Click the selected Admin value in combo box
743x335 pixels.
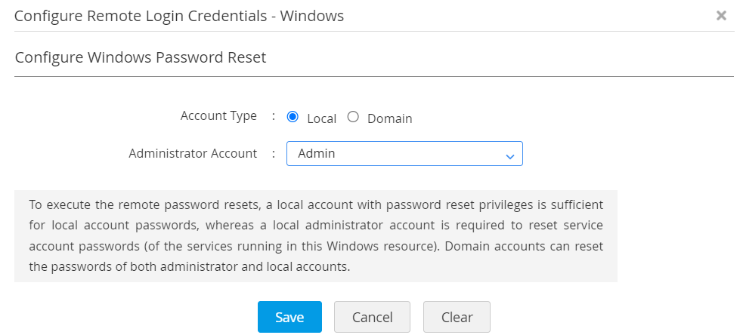[x=317, y=154]
